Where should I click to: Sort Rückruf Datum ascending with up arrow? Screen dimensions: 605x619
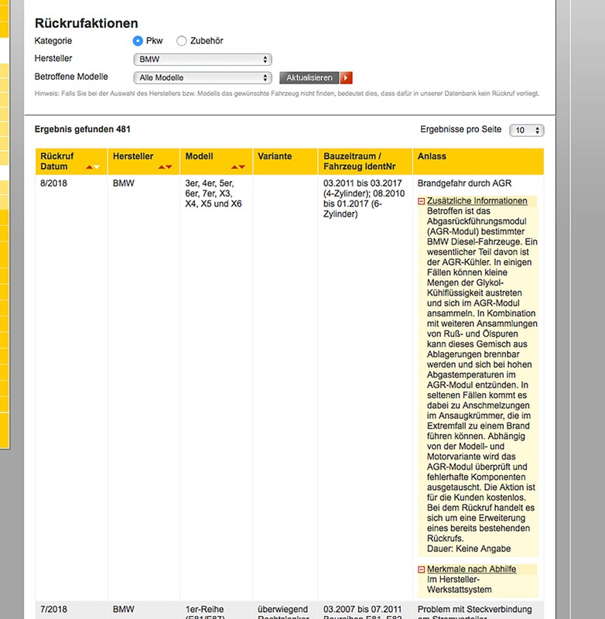tap(89, 167)
